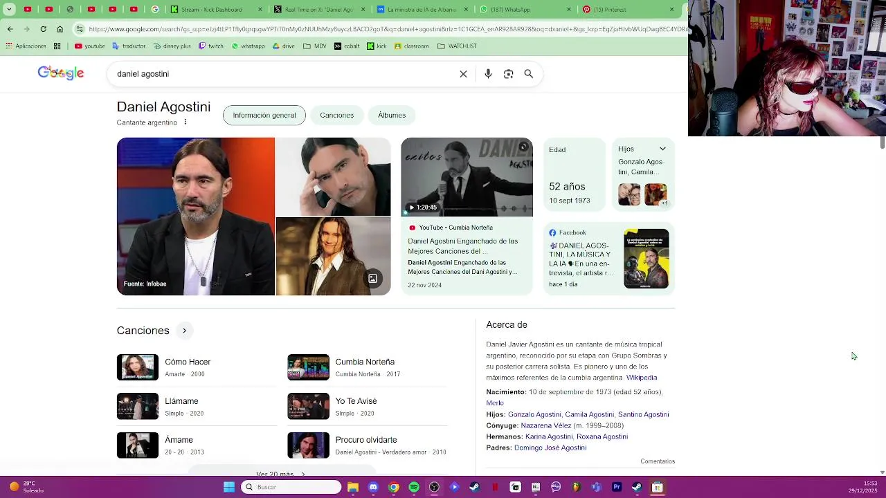The height and width of the screenshot is (498, 886).
Task: Open the Google logo homepage
Action: [x=61, y=73]
